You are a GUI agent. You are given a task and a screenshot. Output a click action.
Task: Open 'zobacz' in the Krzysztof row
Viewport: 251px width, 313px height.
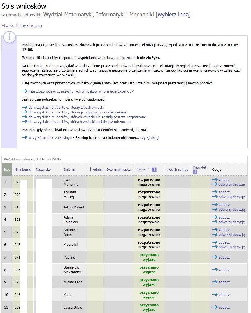pyautogui.click(x=224, y=243)
